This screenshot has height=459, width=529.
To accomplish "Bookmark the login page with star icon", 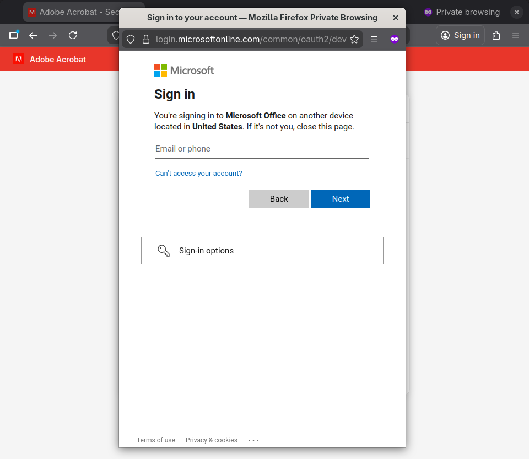I will [x=354, y=39].
